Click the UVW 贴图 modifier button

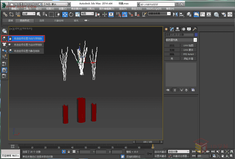point(189,45)
